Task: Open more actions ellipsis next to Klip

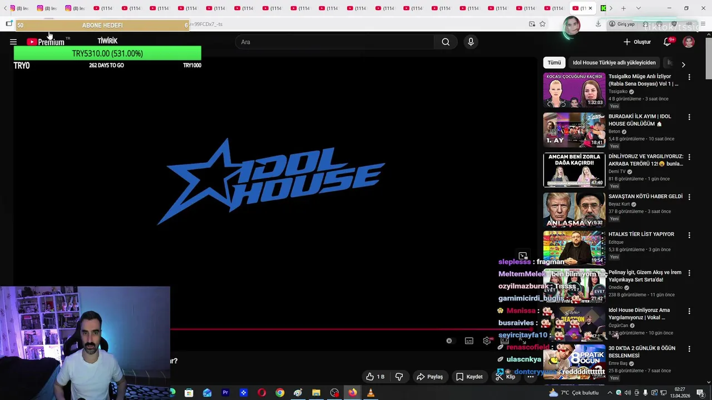Action: [531, 377]
